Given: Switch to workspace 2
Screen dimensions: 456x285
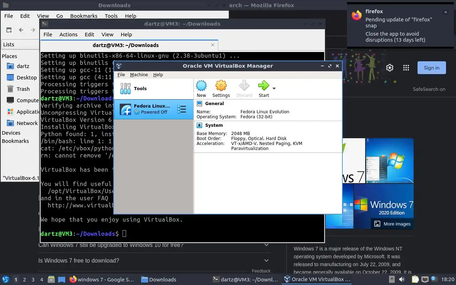Looking at the screenshot, I should tap(25, 280).
